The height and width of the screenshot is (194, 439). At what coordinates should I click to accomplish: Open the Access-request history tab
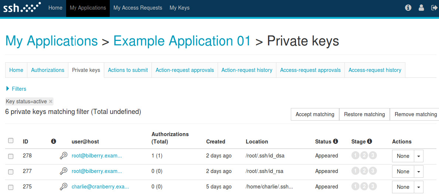(375, 70)
